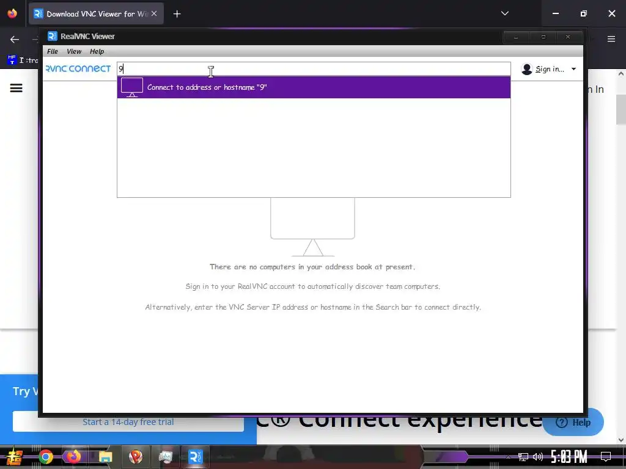Screen dimensions: 626x469
Task: Click the 'Sign in to your RealVNC account' hint text
Action: tap(312, 286)
